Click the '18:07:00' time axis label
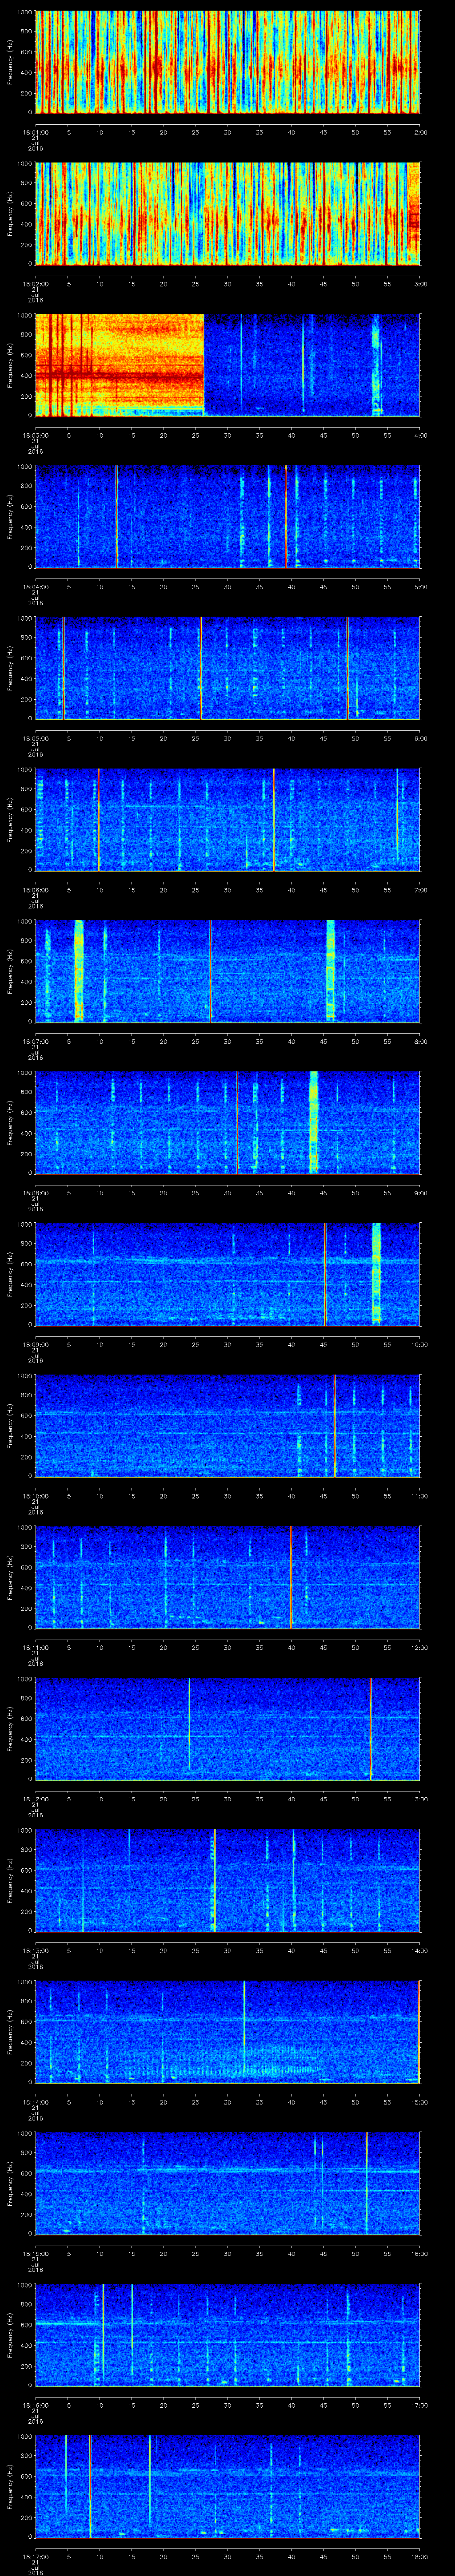Viewport: 455px width, 2576px height. pos(36,1041)
